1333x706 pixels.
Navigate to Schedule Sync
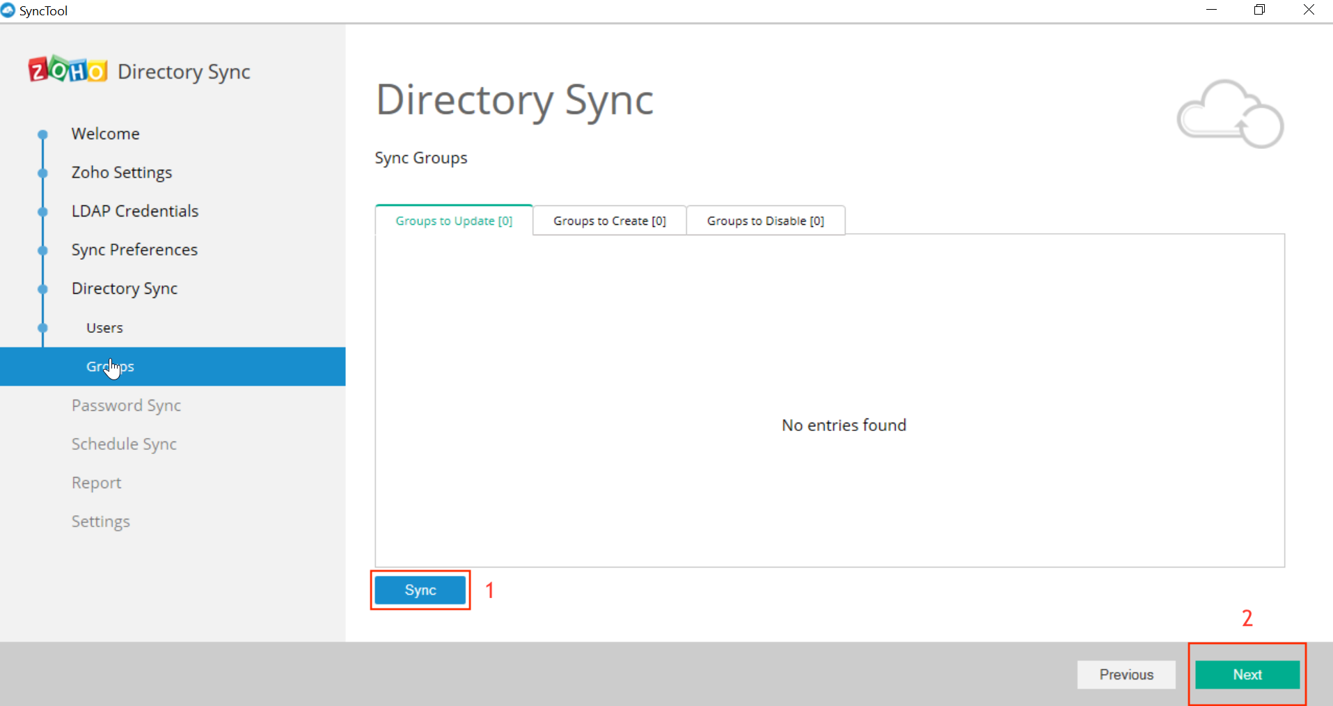click(124, 444)
